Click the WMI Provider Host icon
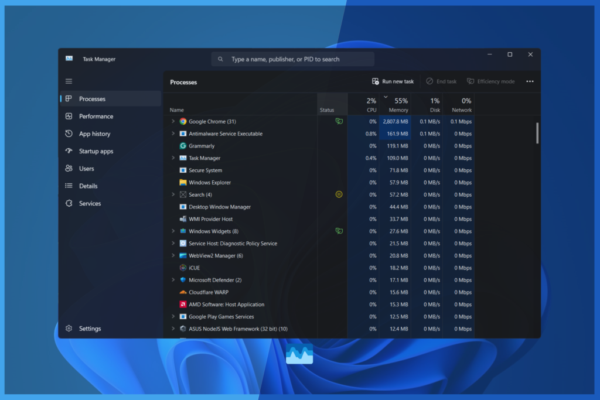Screen dimensions: 600x400 (183, 218)
